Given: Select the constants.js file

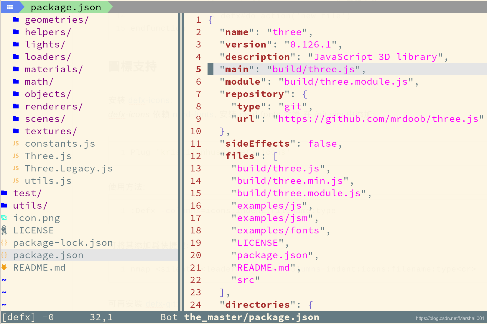Looking at the screenshot, I should click(x=60, y=144).
